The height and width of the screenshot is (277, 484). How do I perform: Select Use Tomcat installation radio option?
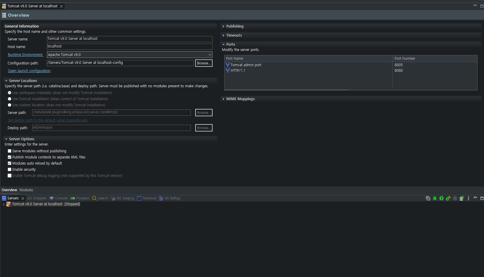click(10, 99)
